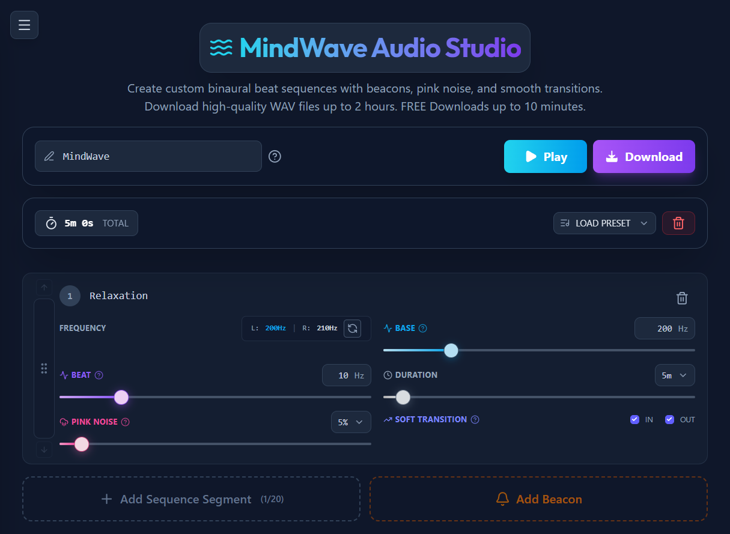Click the (1/20) segment counter
This screenshot has width=730, height=534.
point(273,499)
